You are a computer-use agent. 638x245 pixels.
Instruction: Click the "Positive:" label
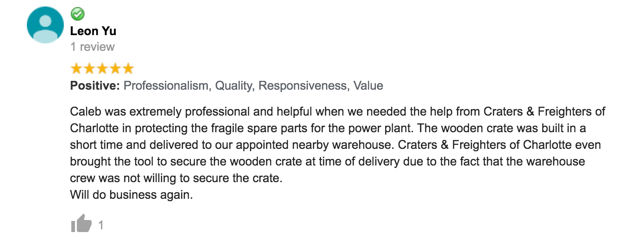[x=95, y=86]
